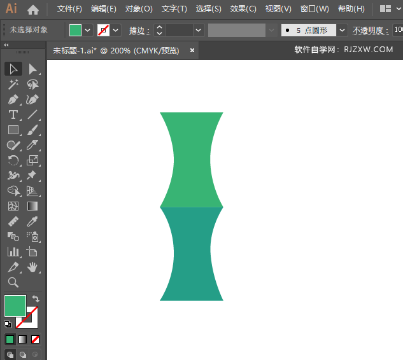Click the large green fill swatch
This screenshot has width=403, height=360.
pos(15,306)
